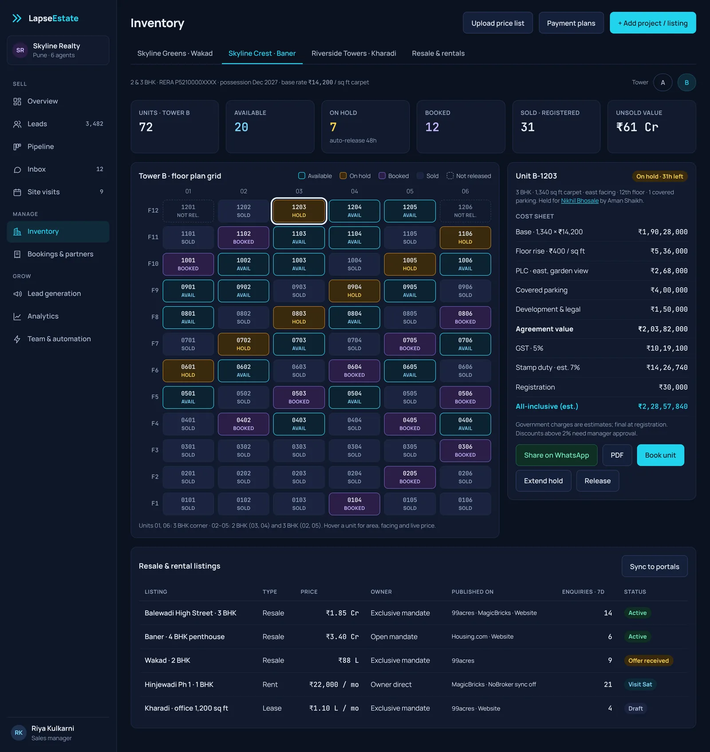Click the Book unit button
The width and height of the screenshot is (710, 752).
coord(660,455)
